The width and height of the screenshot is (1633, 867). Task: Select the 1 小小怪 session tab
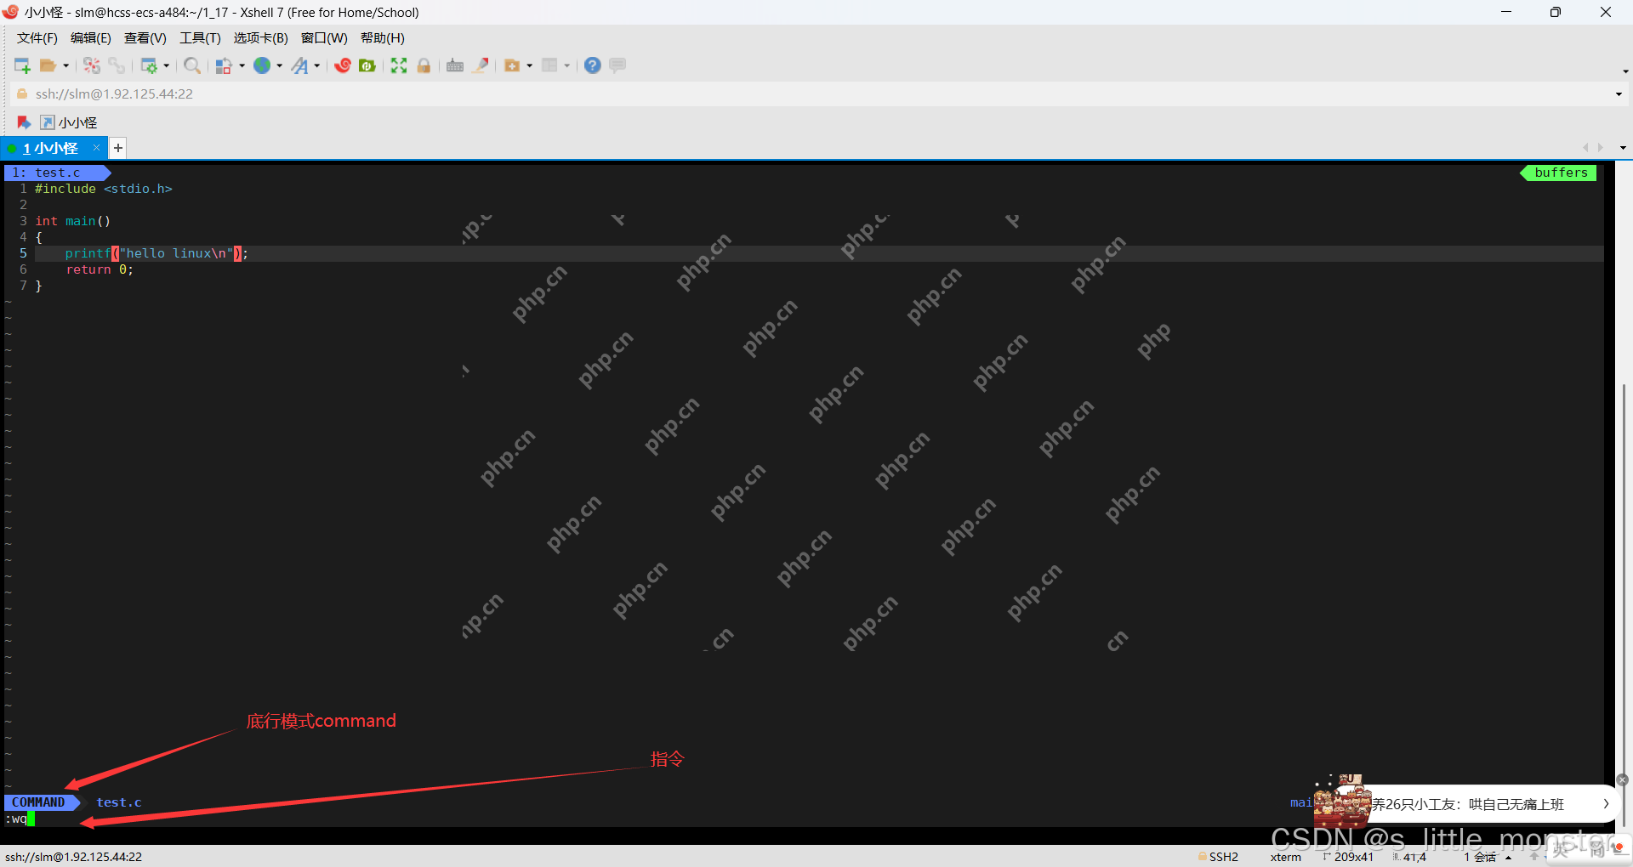click(x=51, y=148)
